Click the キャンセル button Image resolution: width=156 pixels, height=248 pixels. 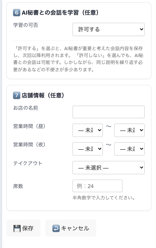click(x=71, y=228)
